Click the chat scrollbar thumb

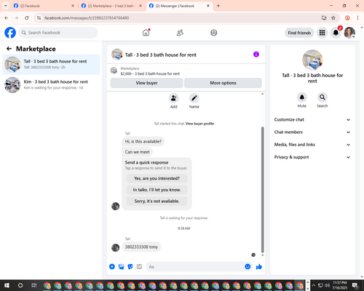pyautogui.click(x=262, y=190)
